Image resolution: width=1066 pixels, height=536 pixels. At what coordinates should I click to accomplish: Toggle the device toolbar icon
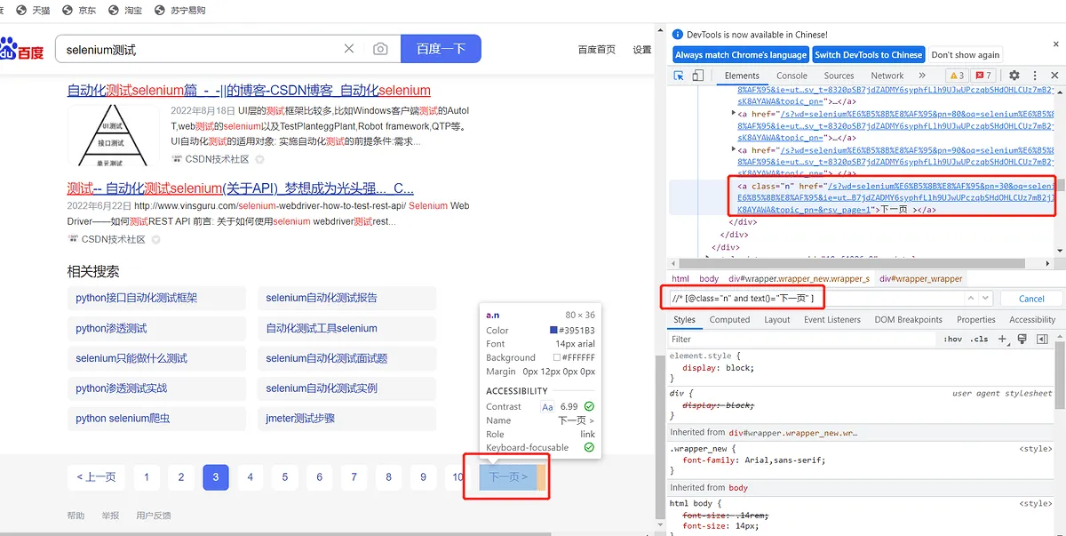[x=697, y=76]
